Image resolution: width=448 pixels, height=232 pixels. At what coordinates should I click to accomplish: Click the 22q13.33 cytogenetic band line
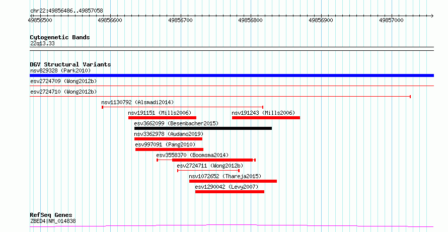coord(232,49)
